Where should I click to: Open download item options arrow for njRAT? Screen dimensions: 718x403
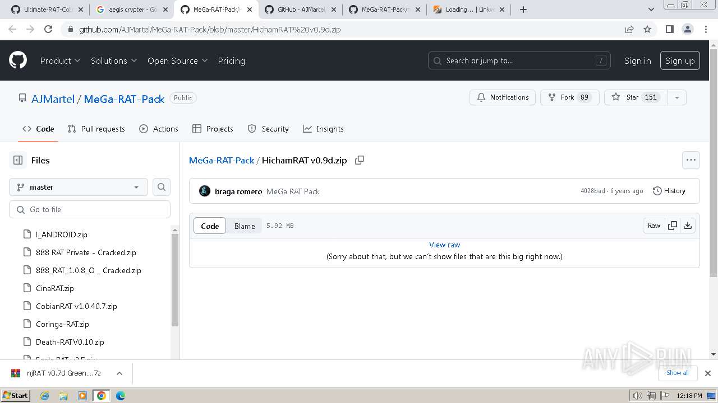tap(119, 373)
